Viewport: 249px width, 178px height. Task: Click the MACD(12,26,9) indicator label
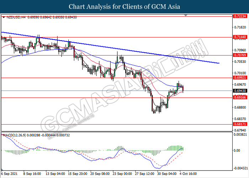click(x=14, y=135)
